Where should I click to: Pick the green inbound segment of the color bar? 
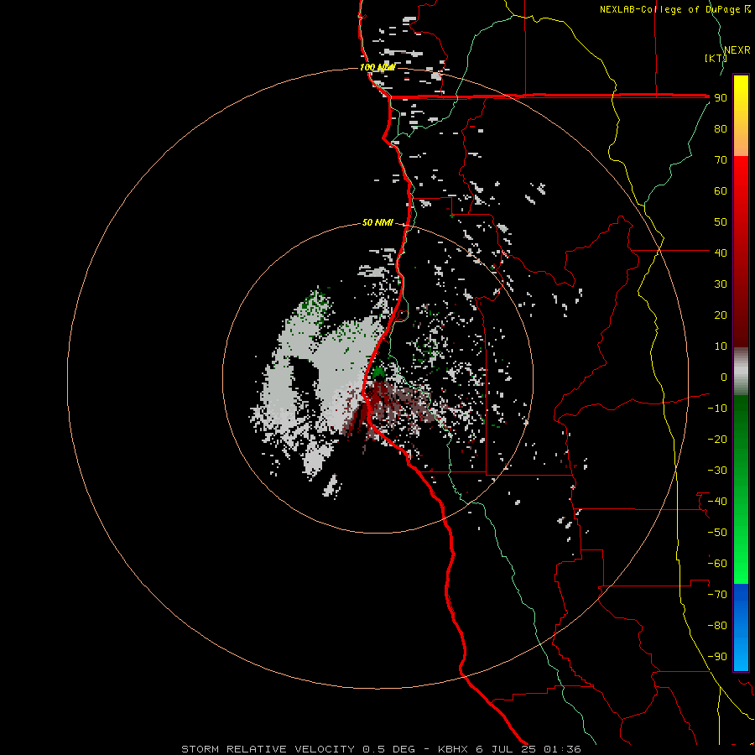click(x=741, y=490)
